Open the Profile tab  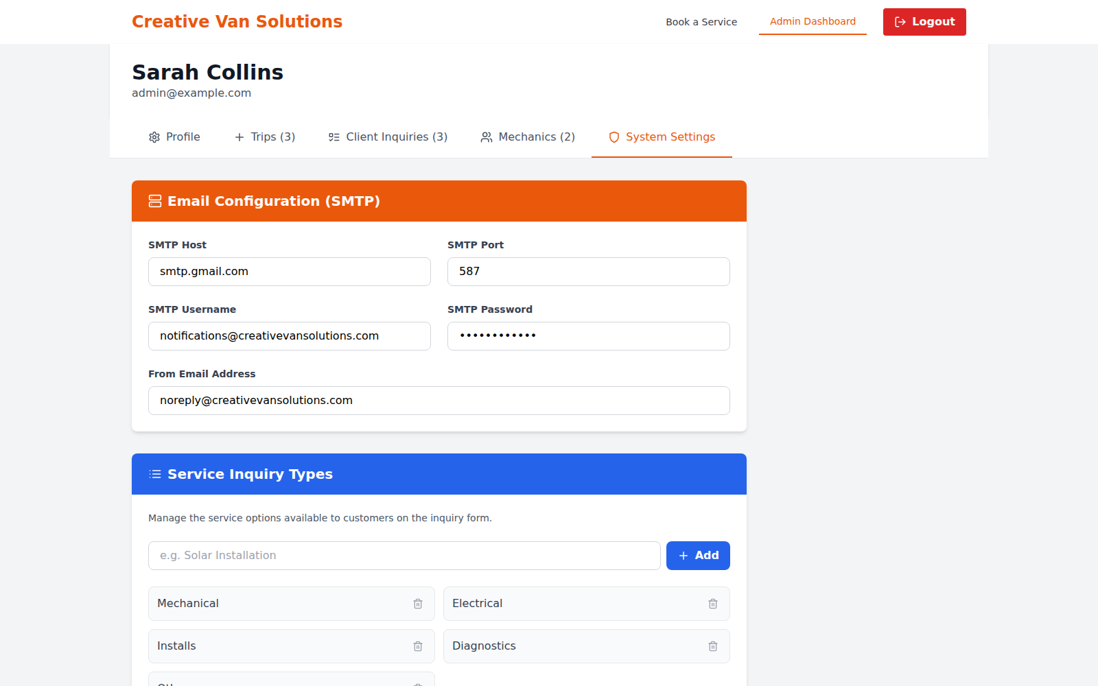174,137
